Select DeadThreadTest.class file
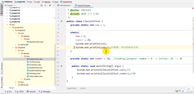Screen dimensions: 194x94 point(36,71)
